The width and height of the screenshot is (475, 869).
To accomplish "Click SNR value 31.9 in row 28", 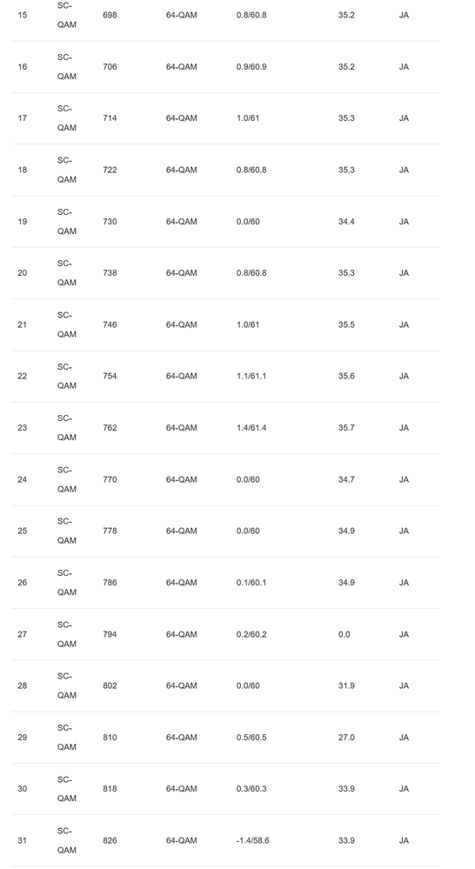I will click(x=346, y=685).
